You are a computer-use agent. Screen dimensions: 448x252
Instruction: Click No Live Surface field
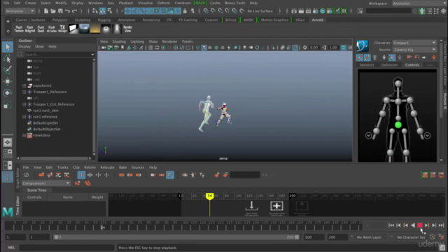point(260,11)
